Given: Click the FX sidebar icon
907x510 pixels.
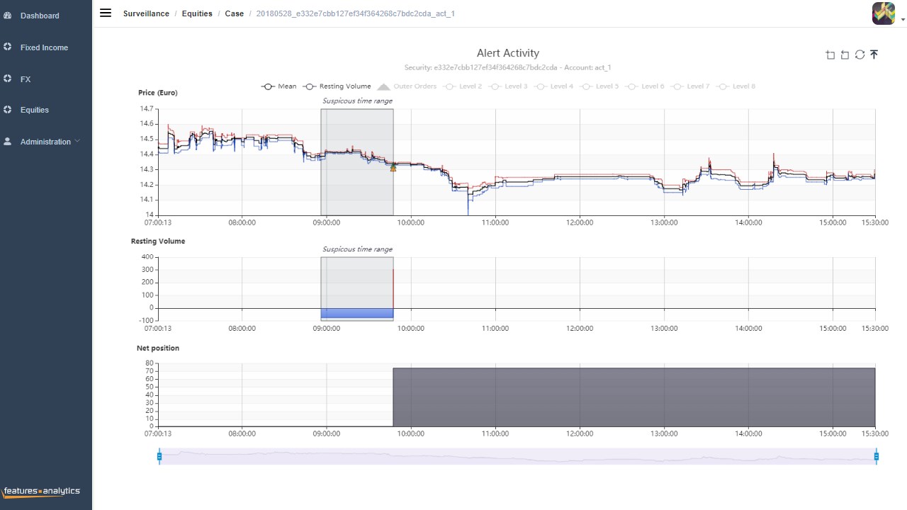Looking at the screenshot, I should click(x=8, y=79).
